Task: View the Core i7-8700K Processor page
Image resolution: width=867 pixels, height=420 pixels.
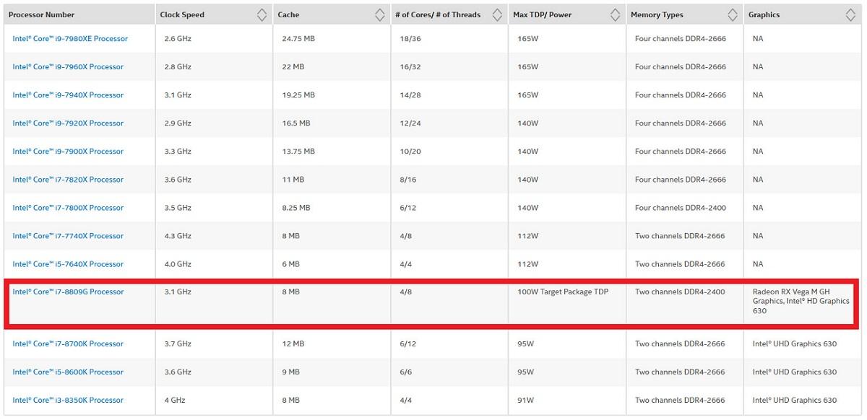Action: (x=68, y=344)
